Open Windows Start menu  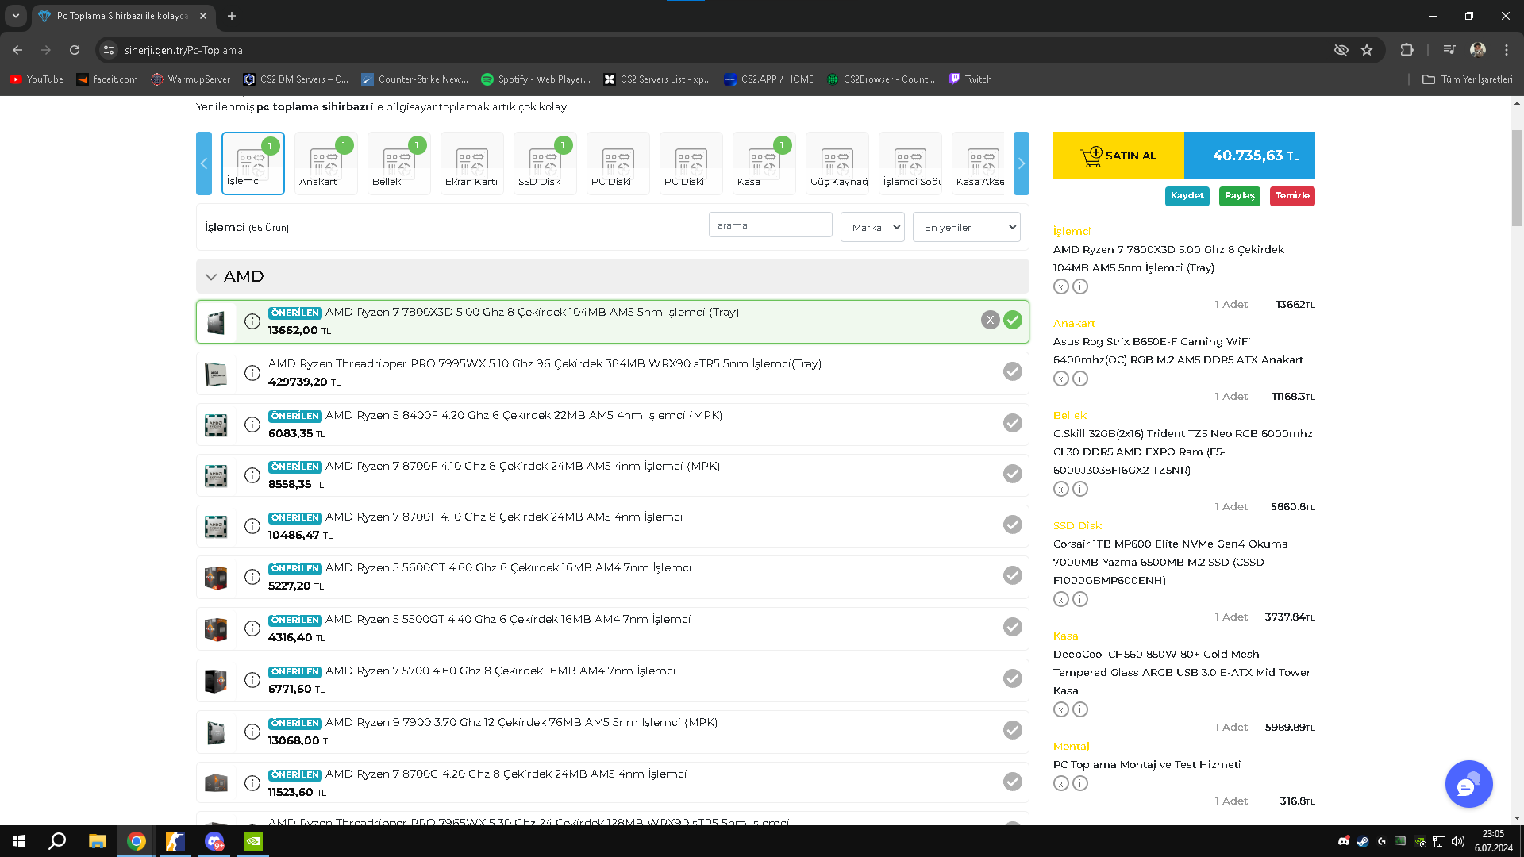click(x=19, y=841)
